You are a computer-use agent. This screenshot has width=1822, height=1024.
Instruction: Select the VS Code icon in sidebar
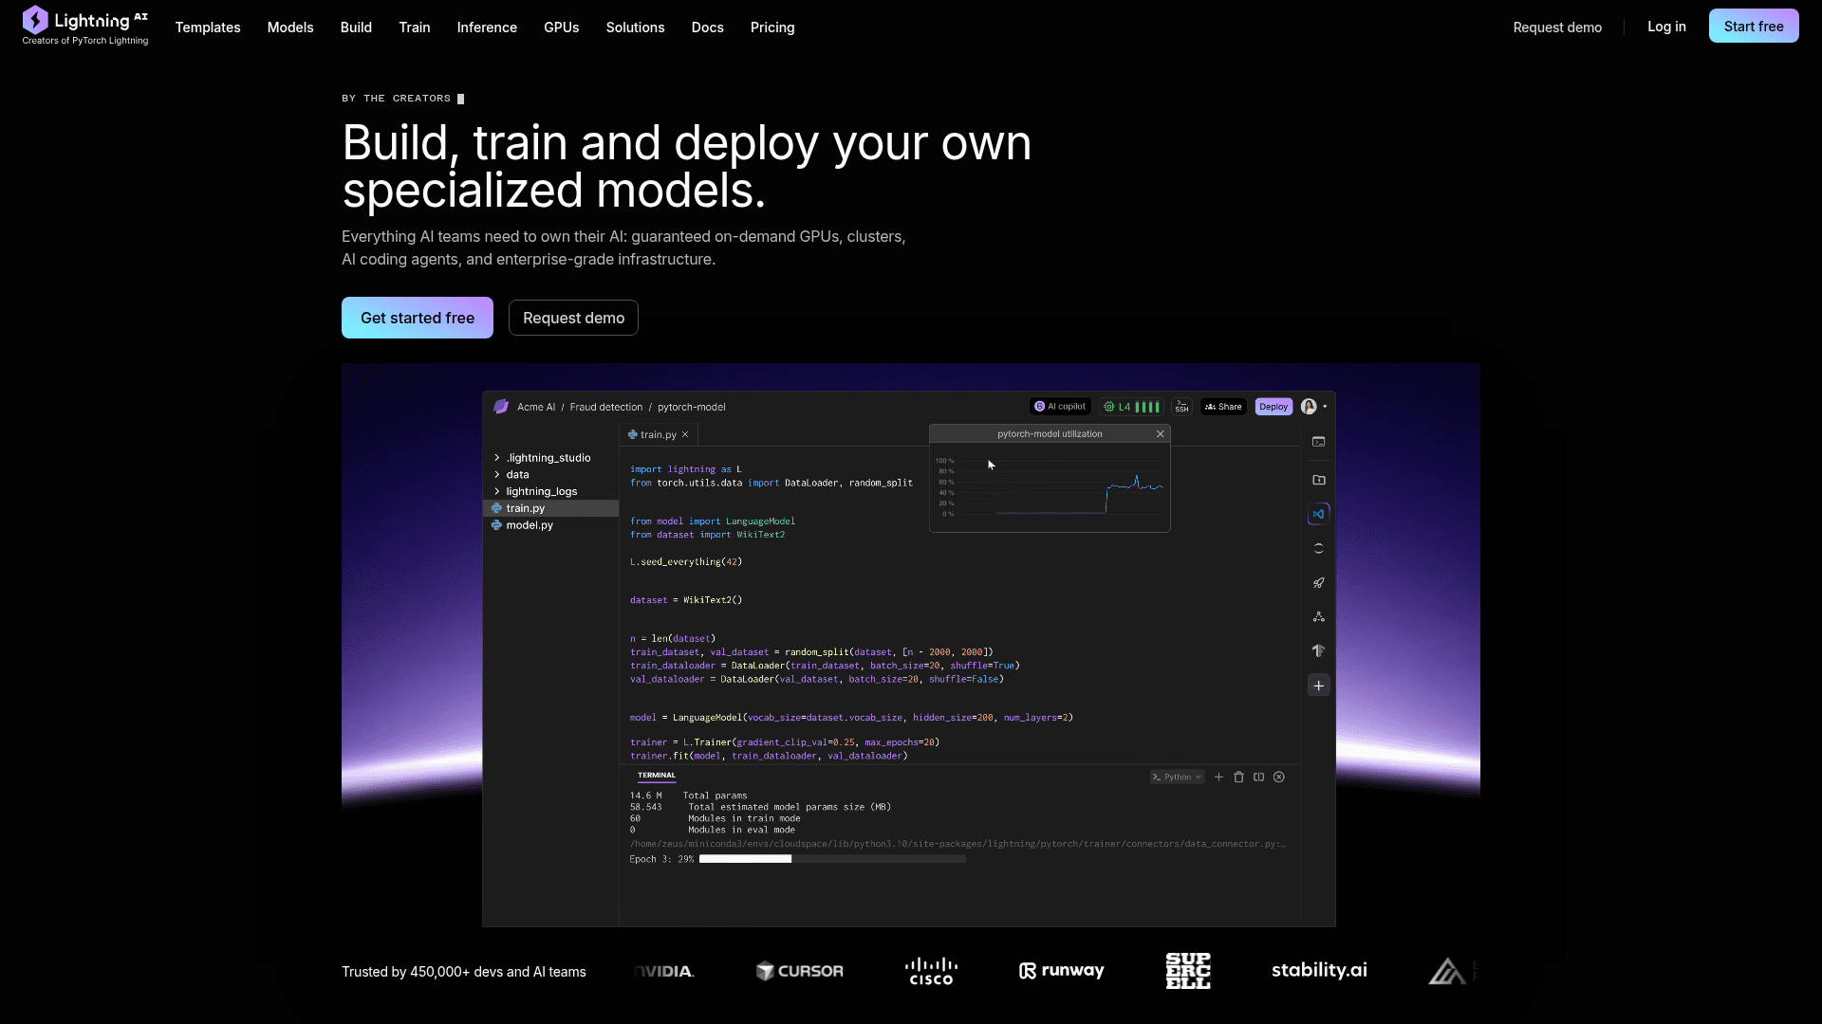1319,514
